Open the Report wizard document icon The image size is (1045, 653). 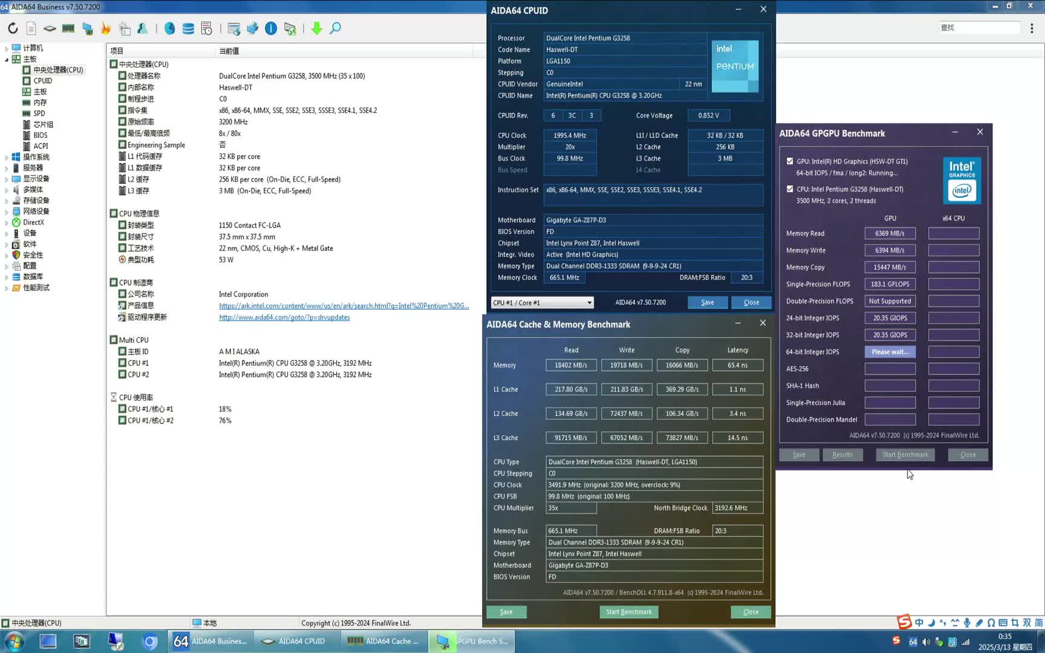[x=31, y=28]
